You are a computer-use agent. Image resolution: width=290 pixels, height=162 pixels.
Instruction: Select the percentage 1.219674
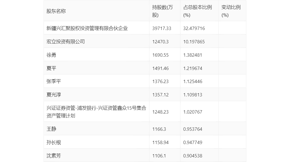coord(193,68)
